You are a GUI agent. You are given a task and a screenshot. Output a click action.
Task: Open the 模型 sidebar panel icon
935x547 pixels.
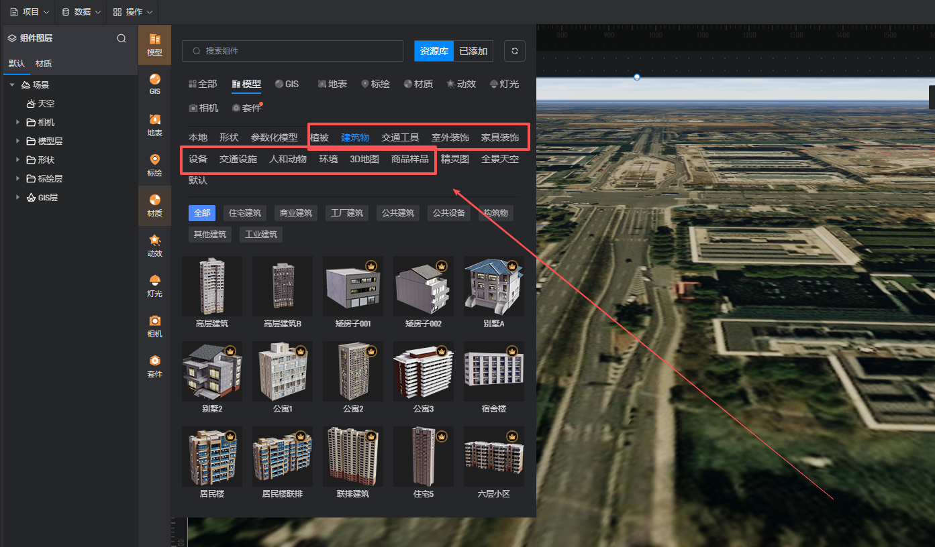(x=154, y=44)
